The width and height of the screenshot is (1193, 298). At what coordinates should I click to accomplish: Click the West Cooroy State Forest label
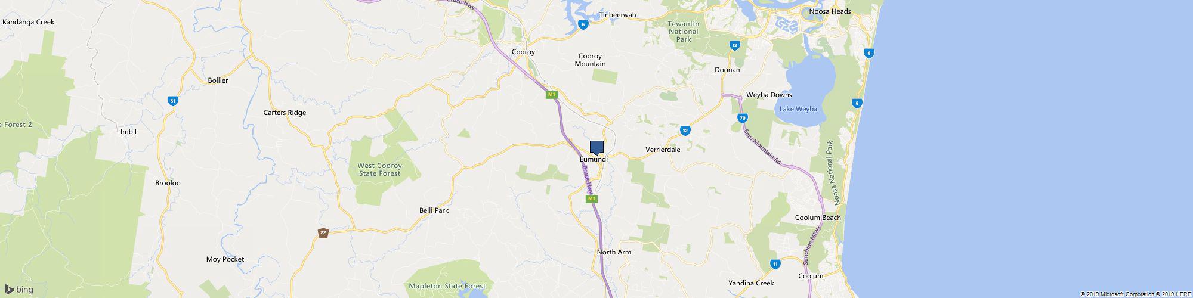click(x=379, y=169)
